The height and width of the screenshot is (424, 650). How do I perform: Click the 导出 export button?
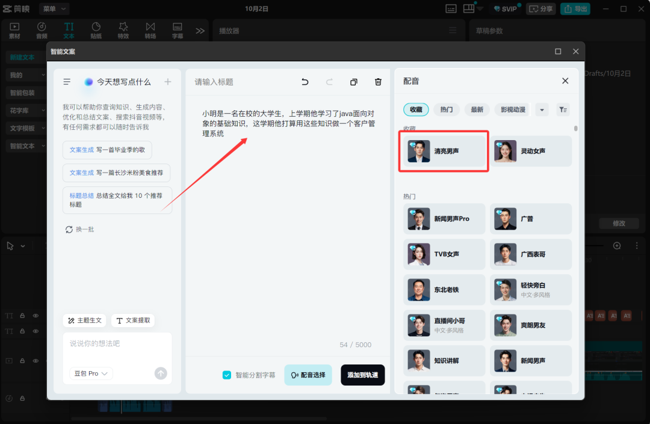pyautogui.click(x=575, y=8)
